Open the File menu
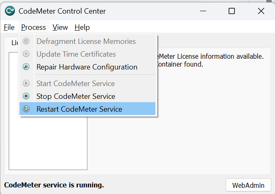Viewport: 275px width, 194px height. 9,27
